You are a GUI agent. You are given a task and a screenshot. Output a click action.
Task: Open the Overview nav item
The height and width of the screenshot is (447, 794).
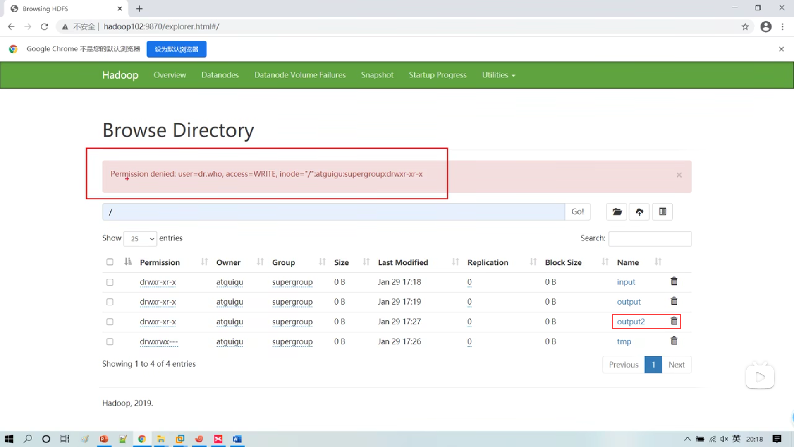click(170, 75)
